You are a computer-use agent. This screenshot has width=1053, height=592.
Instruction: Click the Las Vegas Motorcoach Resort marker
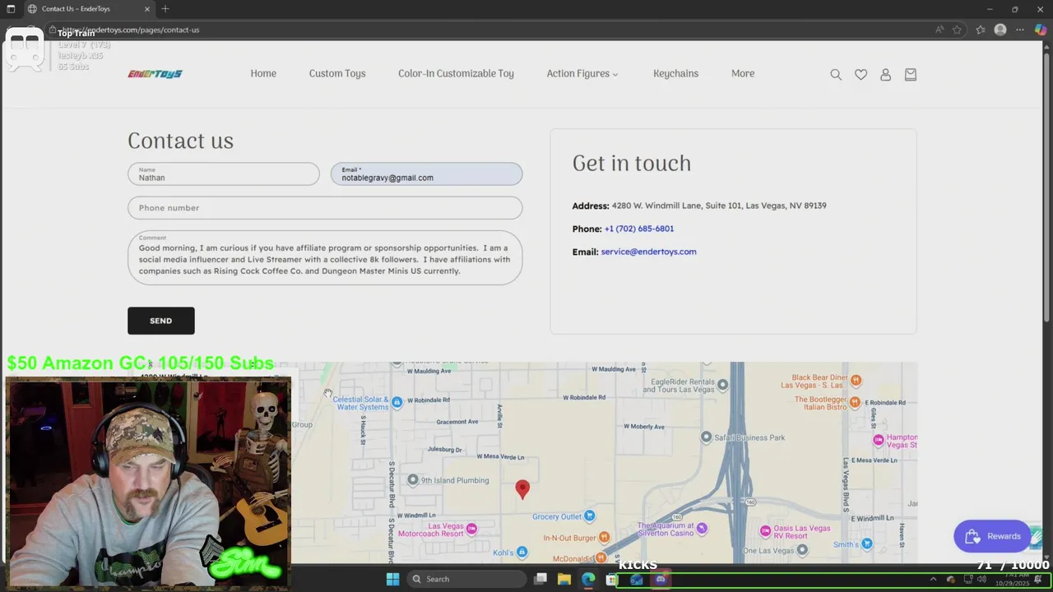471,528
